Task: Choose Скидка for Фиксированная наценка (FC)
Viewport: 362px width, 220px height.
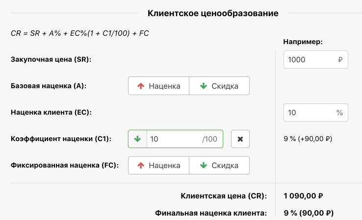Action: [219, 166]
